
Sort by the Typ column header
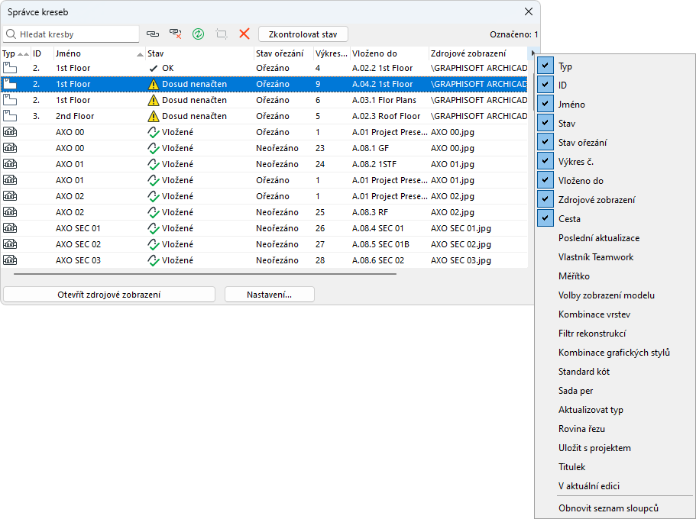pyautogui.click(x=9, y=54)
